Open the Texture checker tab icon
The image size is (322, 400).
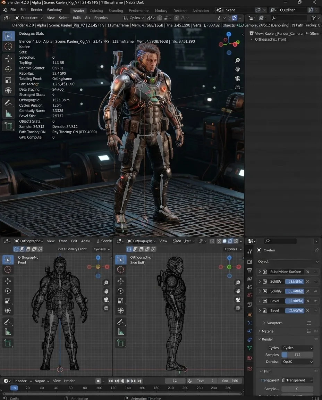tap(249, 369)
